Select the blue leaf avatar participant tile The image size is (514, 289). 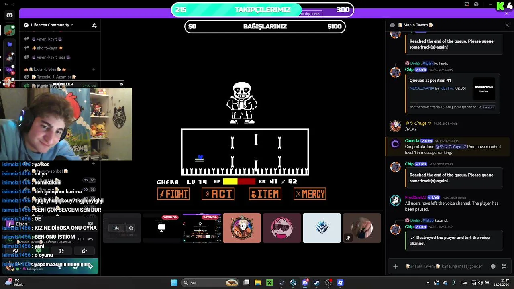click(x=322, y=228)
